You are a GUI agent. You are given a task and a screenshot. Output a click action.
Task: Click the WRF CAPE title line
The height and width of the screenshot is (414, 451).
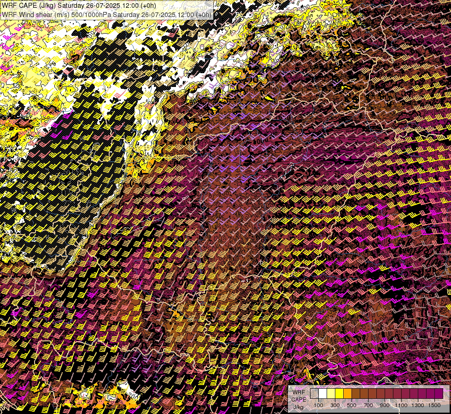[79, 6]
